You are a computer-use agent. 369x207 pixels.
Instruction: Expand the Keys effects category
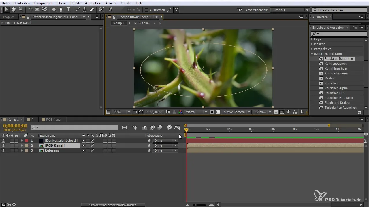(312, 39)
